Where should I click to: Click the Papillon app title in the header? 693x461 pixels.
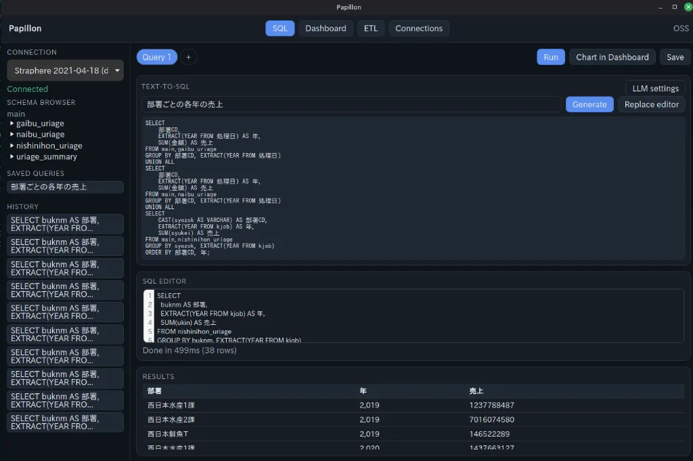point(25,28)
